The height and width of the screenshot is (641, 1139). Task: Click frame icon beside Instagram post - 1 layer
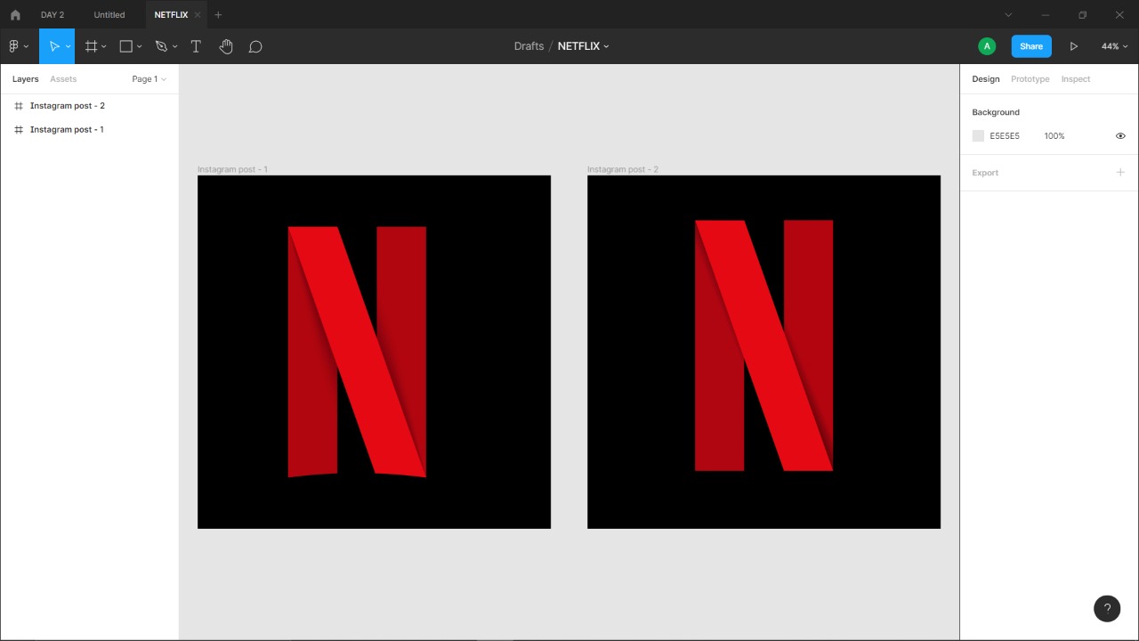(x=19, y=130)
